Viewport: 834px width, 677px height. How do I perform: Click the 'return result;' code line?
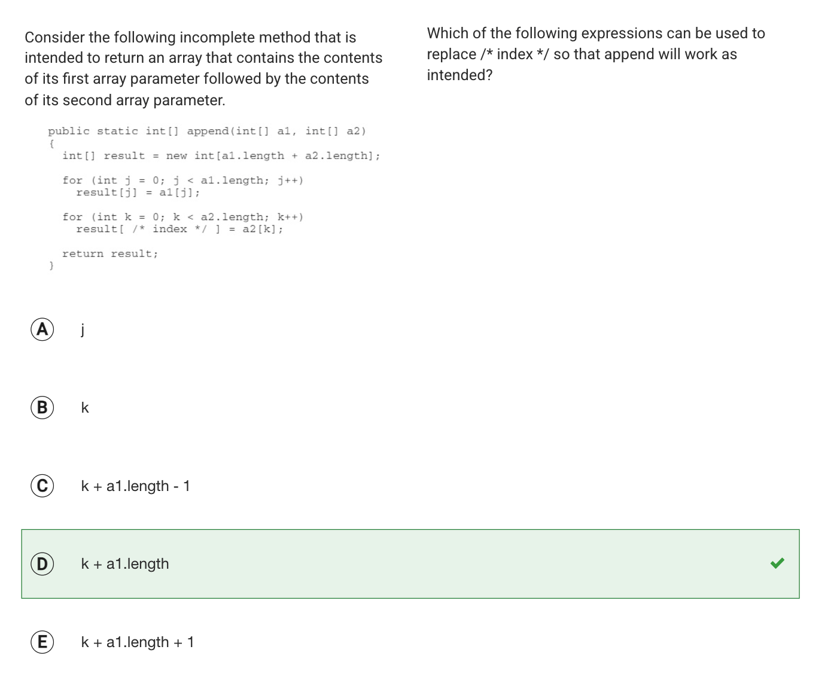[110, 254]
